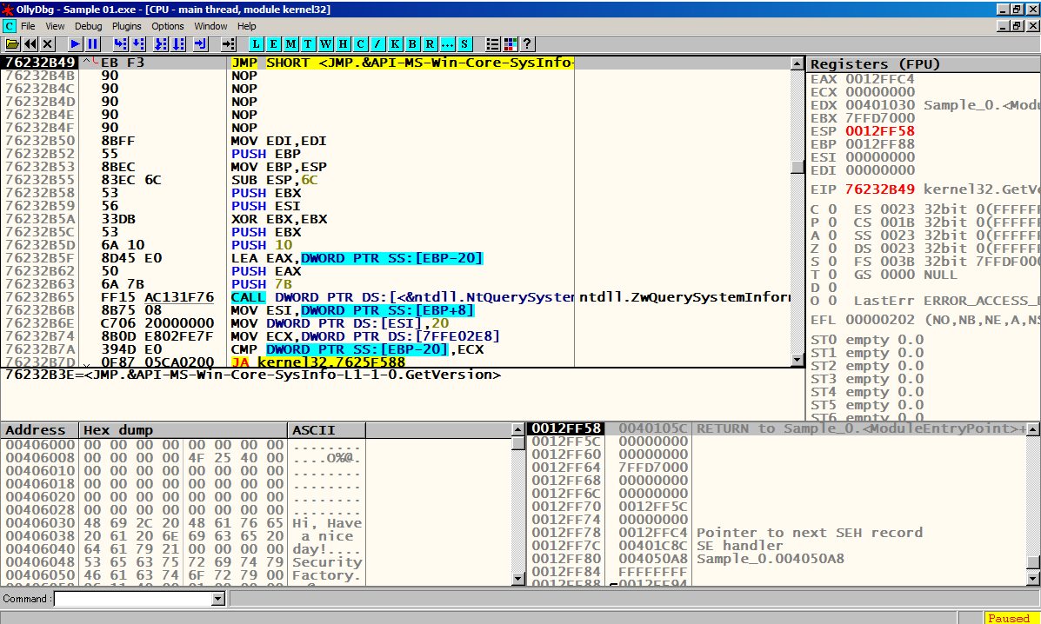The width and height of the screenshot is (1041, 624).
Task: Click the Registers (FPU) header bar
Action: (924, 64)
